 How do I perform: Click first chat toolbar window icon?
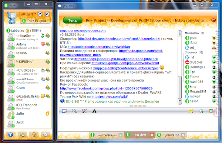point(64,111)
